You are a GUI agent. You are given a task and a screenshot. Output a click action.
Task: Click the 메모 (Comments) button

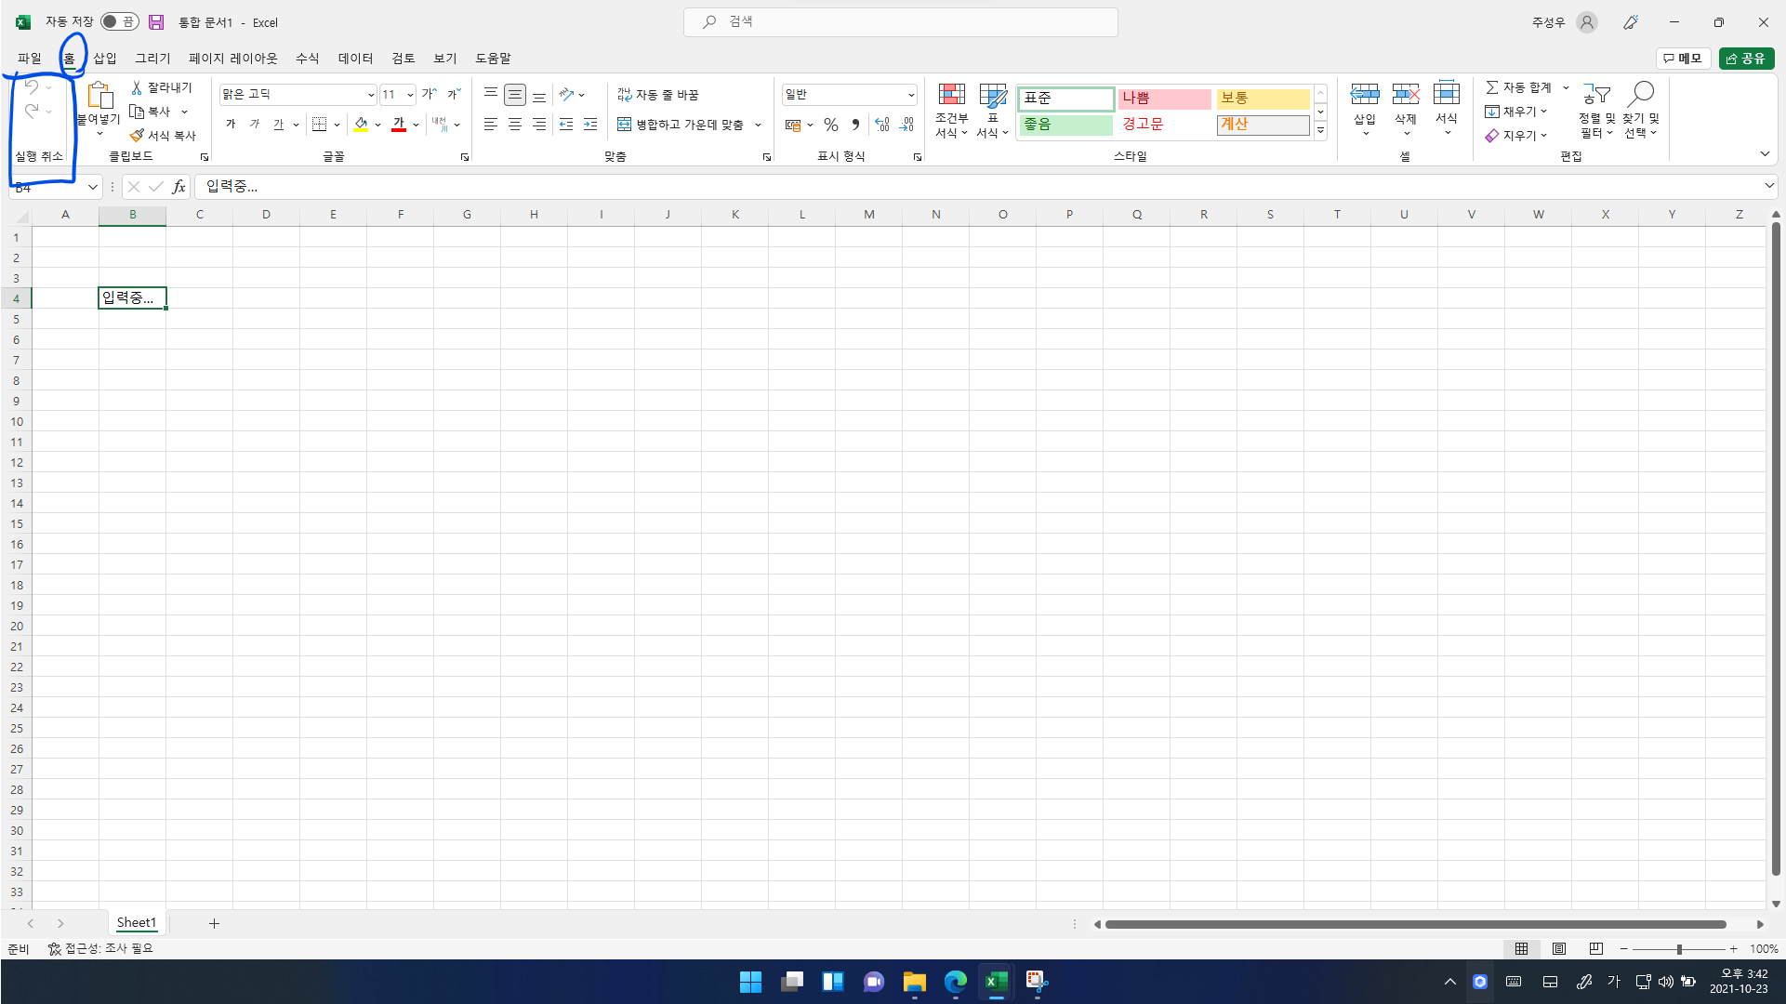click(1683, 59)
